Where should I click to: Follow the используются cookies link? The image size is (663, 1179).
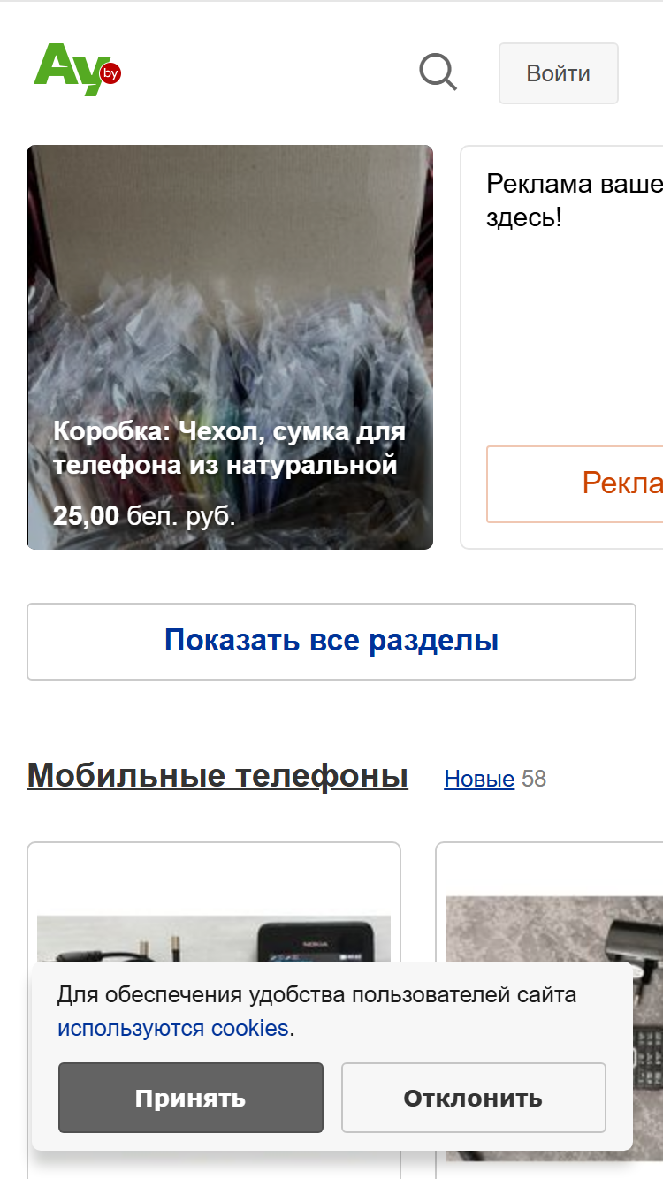(x=173, y=1029)
